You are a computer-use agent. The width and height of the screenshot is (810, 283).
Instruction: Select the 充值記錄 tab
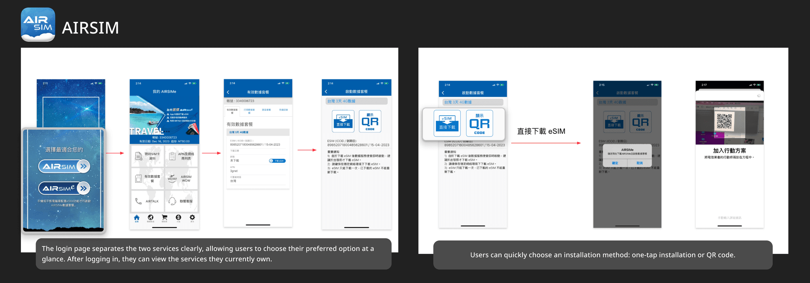(x=284, y=110)
